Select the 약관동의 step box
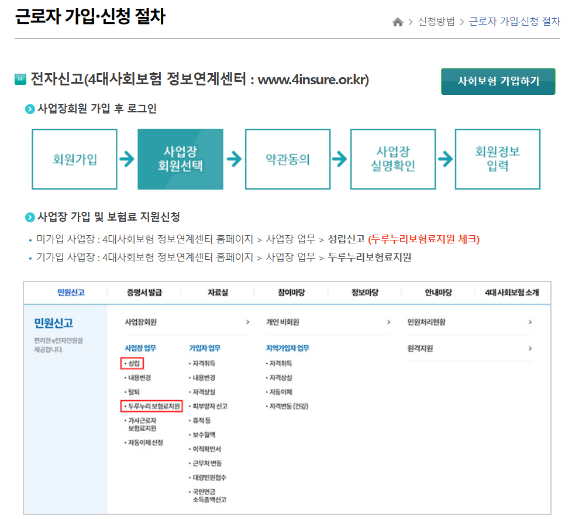572x519 pixels. point(288,159)
